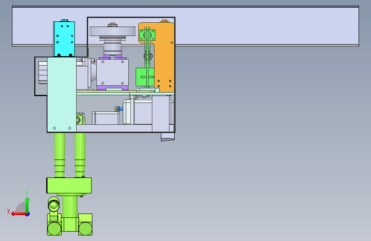Select the bottom-left green roller wheel
Viewport: 371px width, 241px height.
tap(54, 229)
